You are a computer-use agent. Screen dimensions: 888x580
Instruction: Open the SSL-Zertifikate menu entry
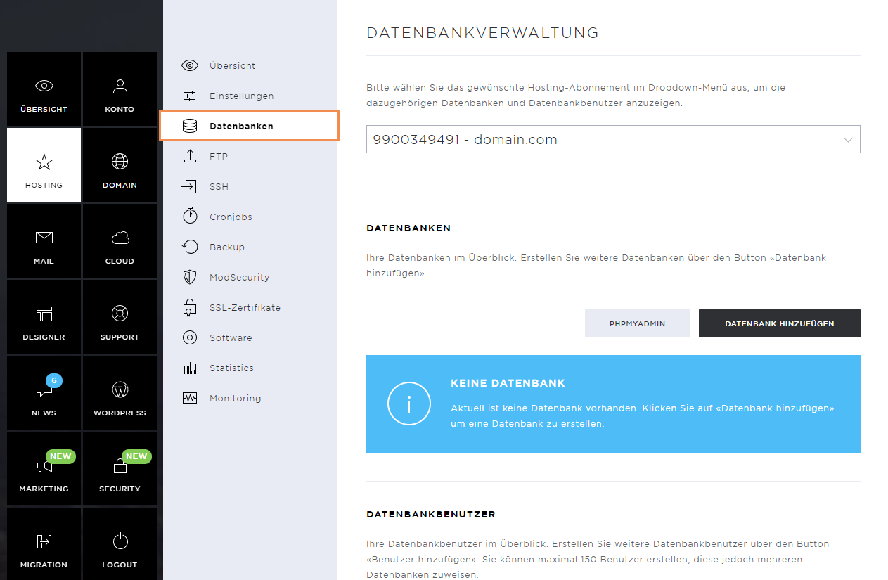pos(245,307)
